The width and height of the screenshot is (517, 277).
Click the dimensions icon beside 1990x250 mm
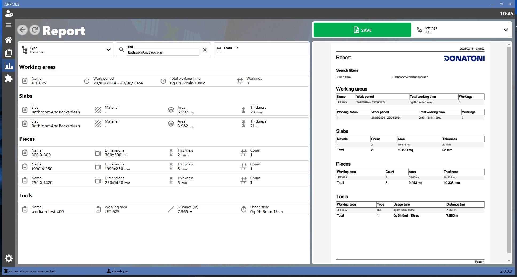(x=98, y=166)
